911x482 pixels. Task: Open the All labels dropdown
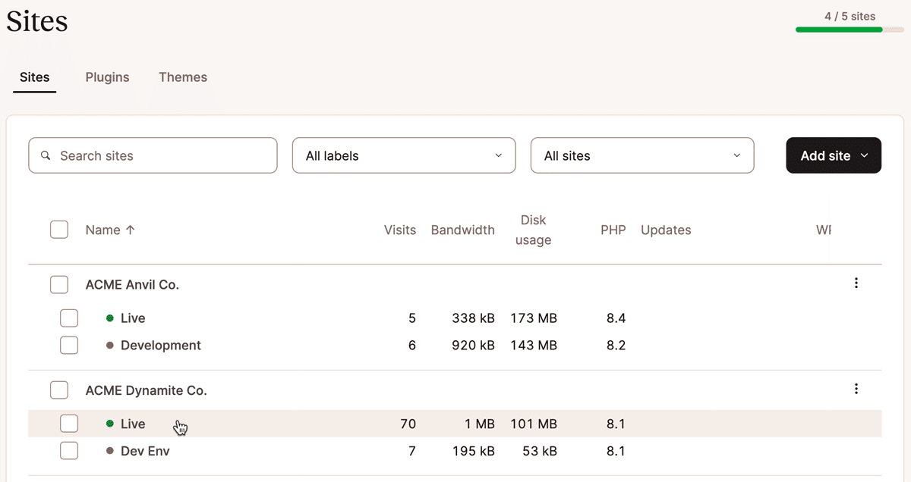403,155
